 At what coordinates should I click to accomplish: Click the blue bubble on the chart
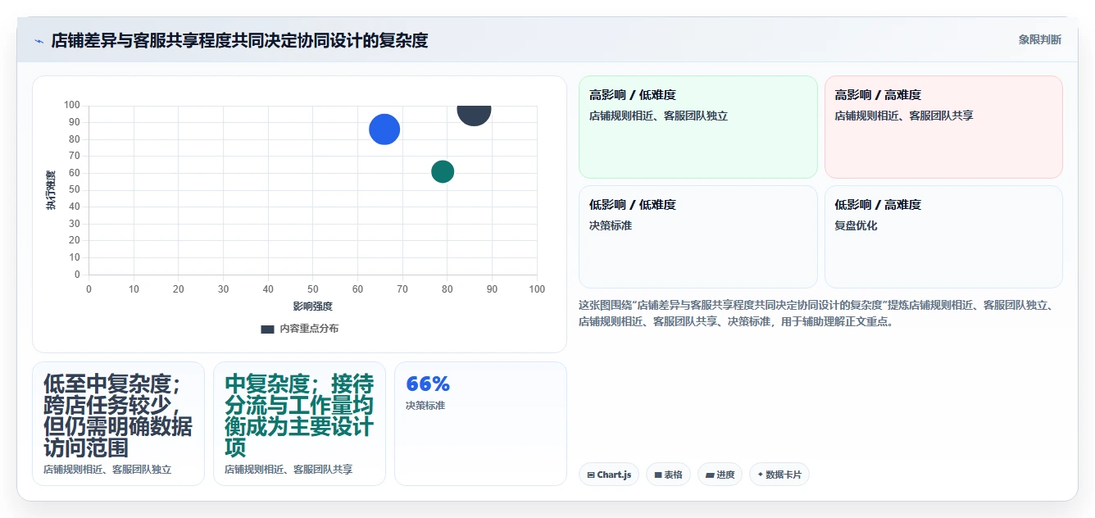(384, 129)
